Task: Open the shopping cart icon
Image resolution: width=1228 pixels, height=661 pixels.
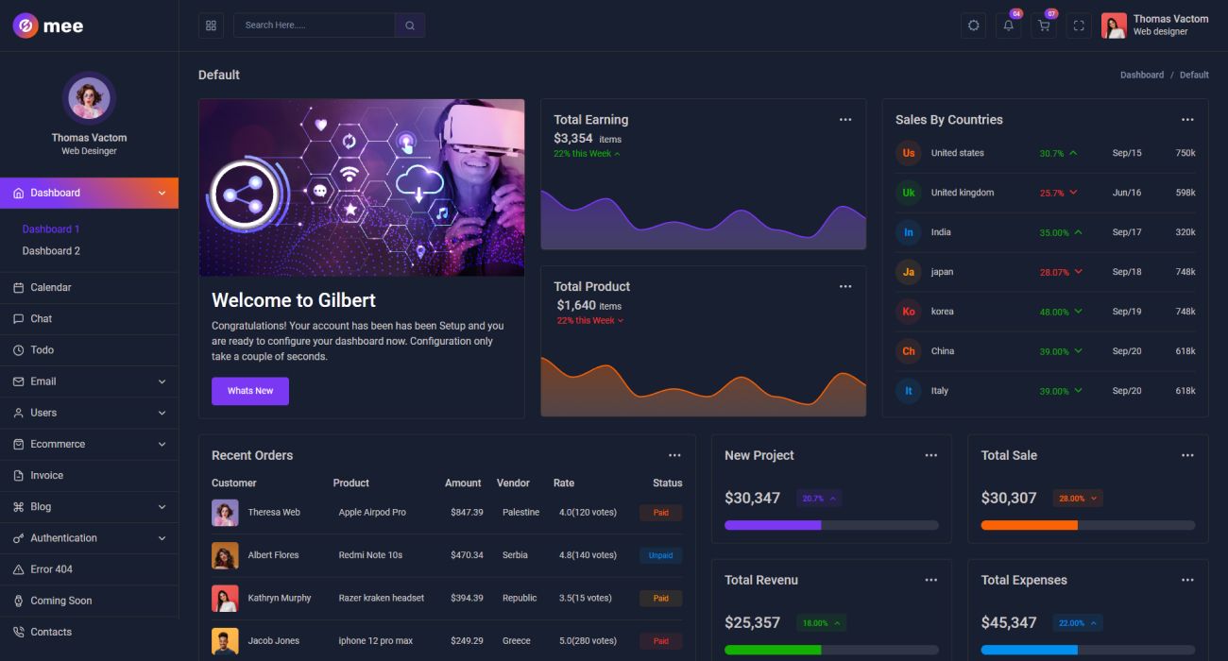Action: tap(1044, 25)
